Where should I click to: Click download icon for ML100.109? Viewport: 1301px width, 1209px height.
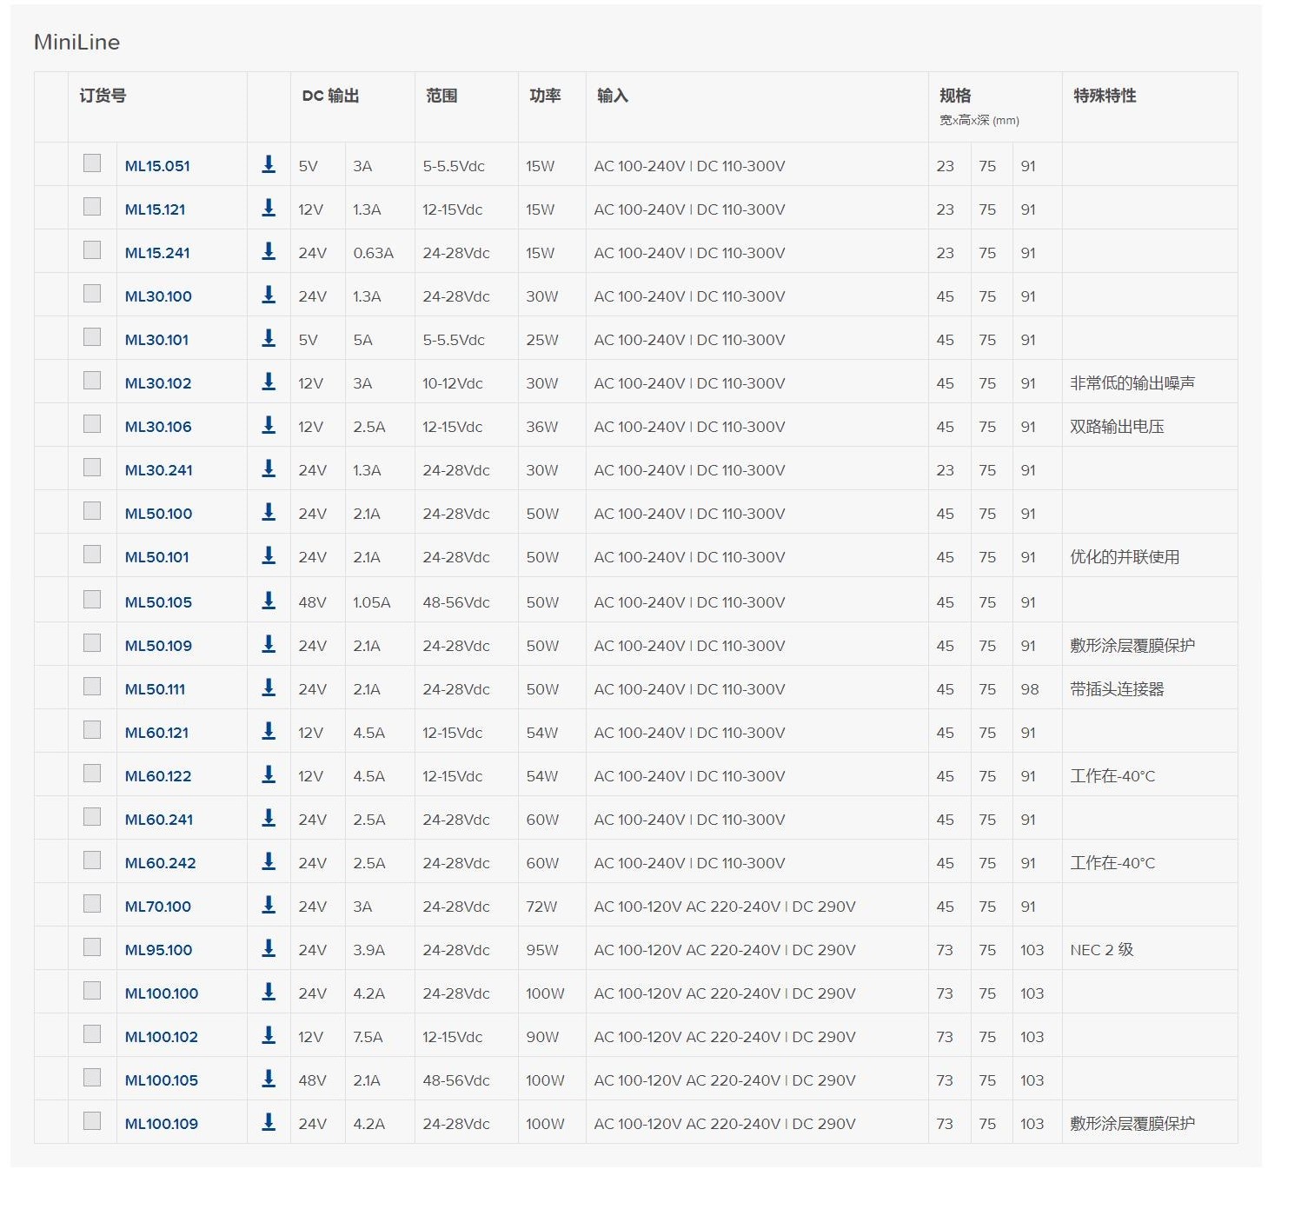click(x=269, y=1122)
